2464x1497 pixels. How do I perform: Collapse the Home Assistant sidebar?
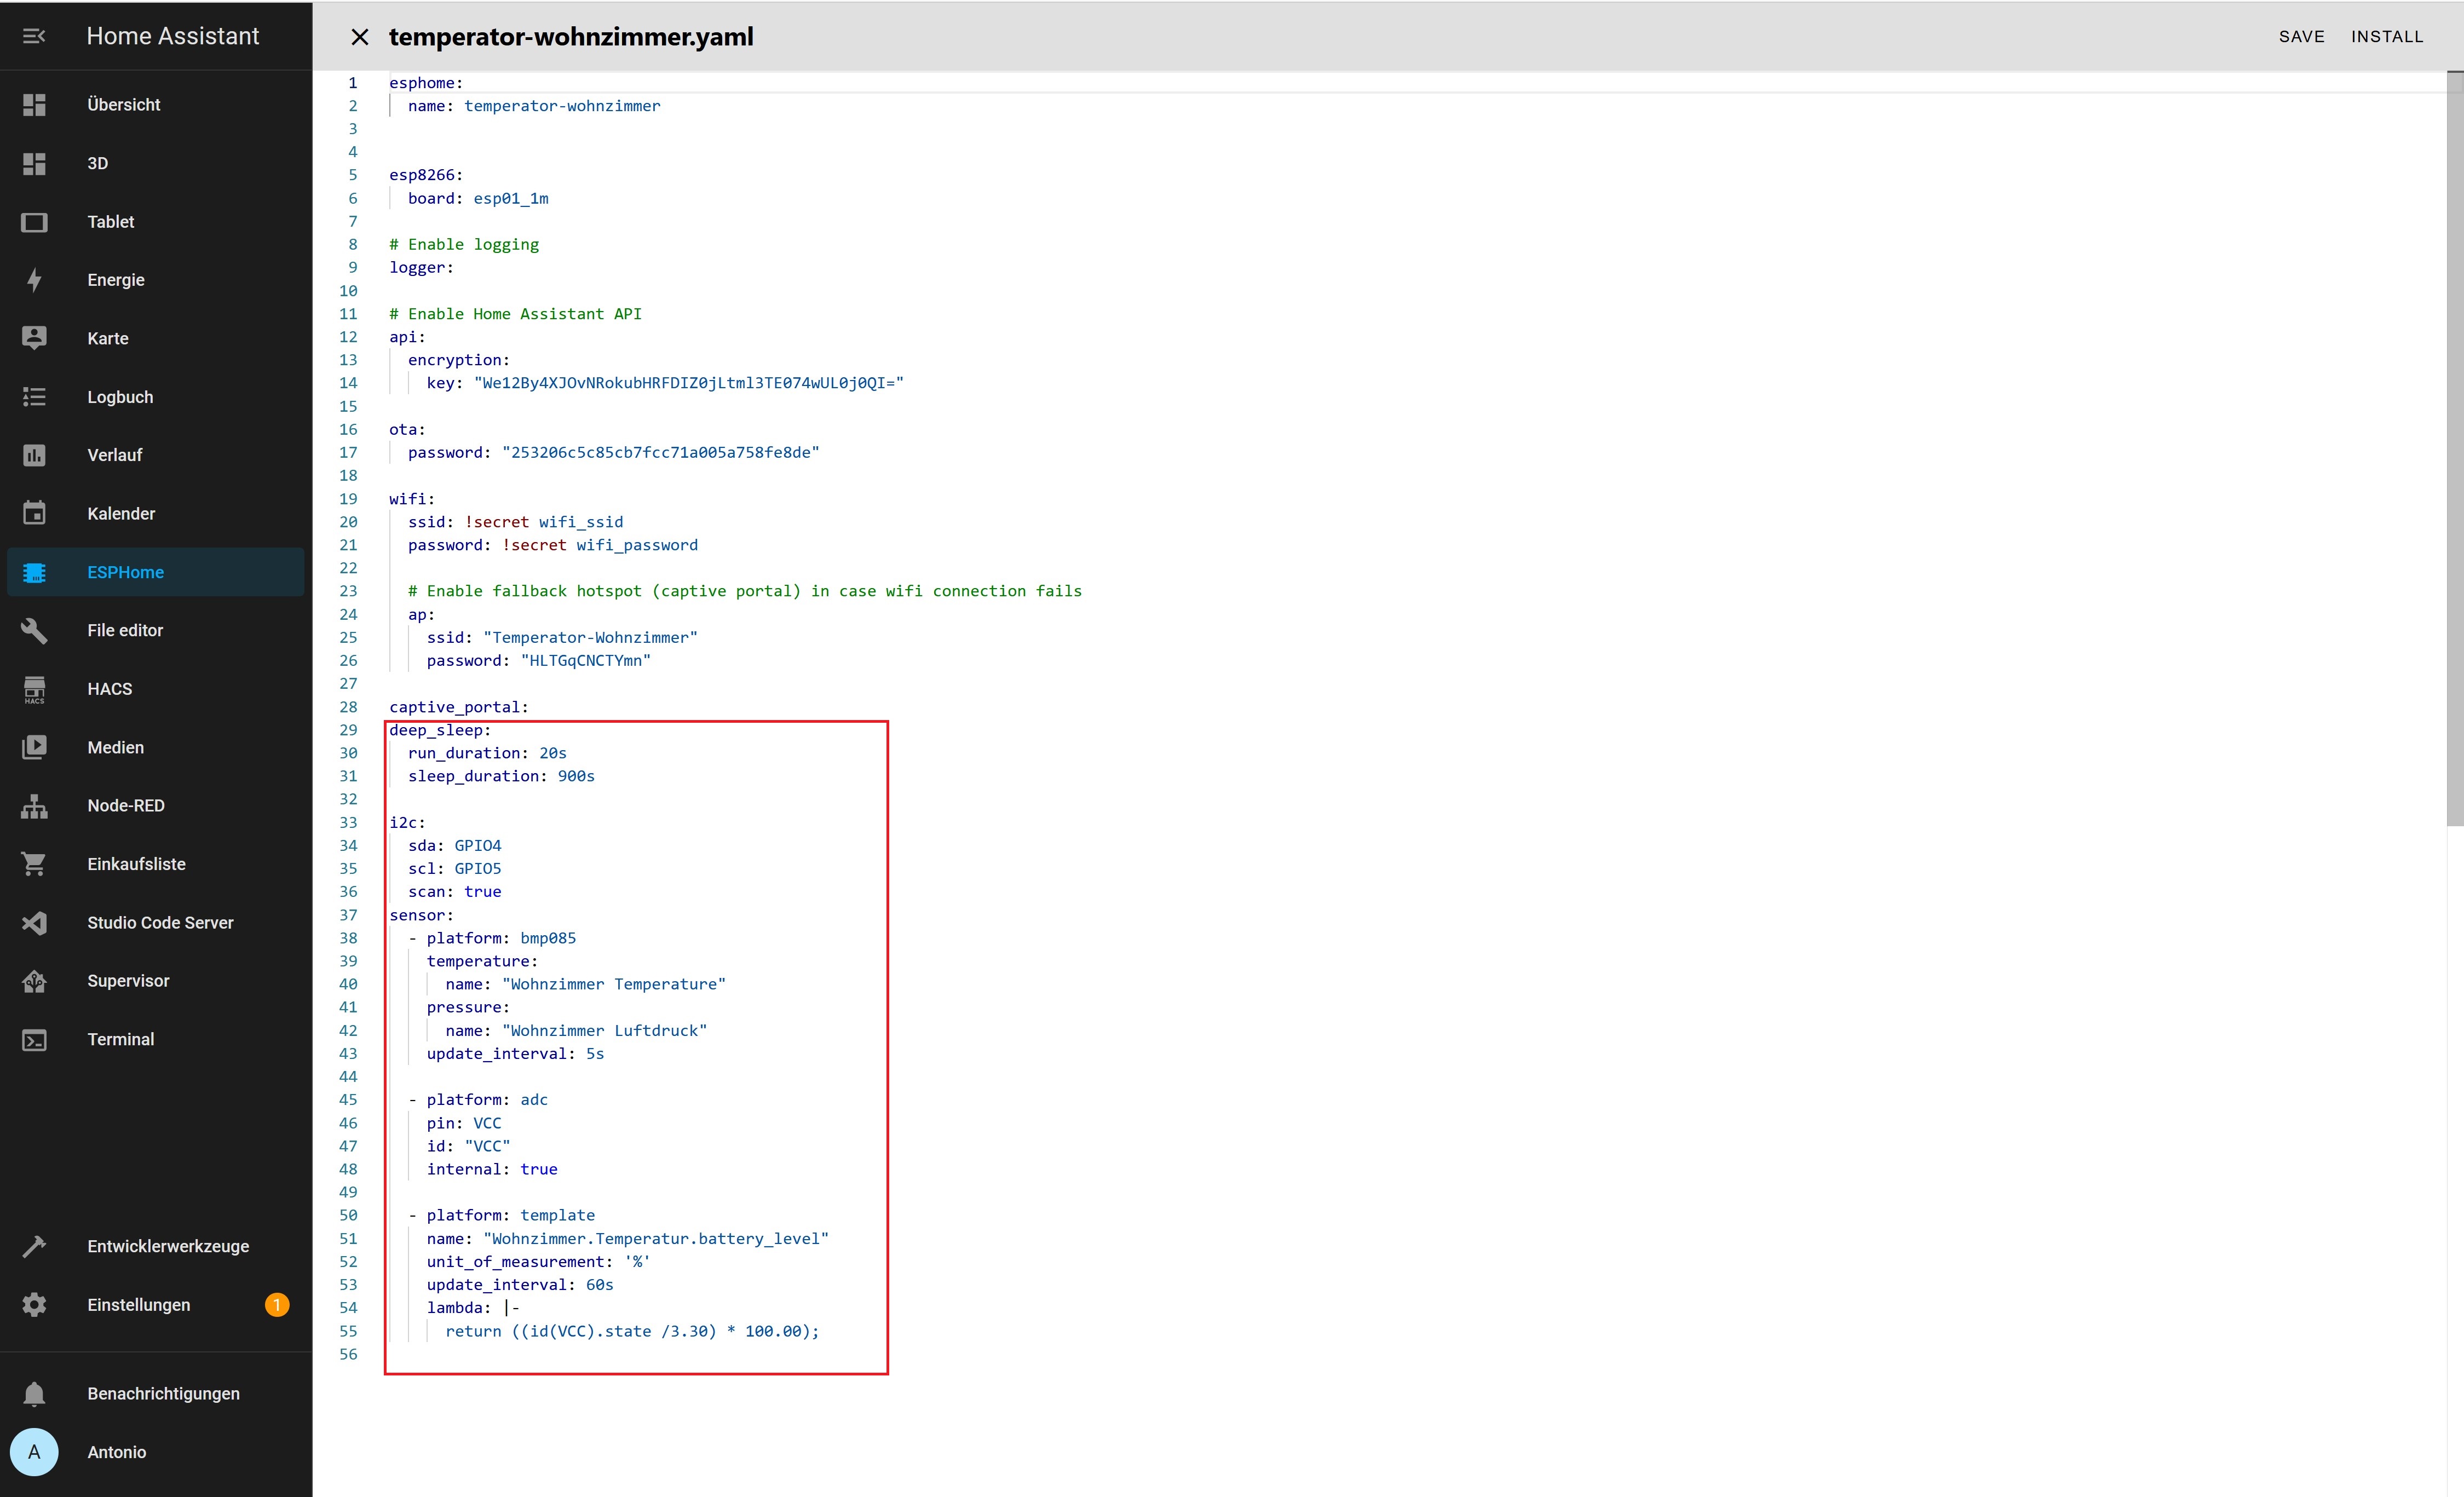coord(35,36)
